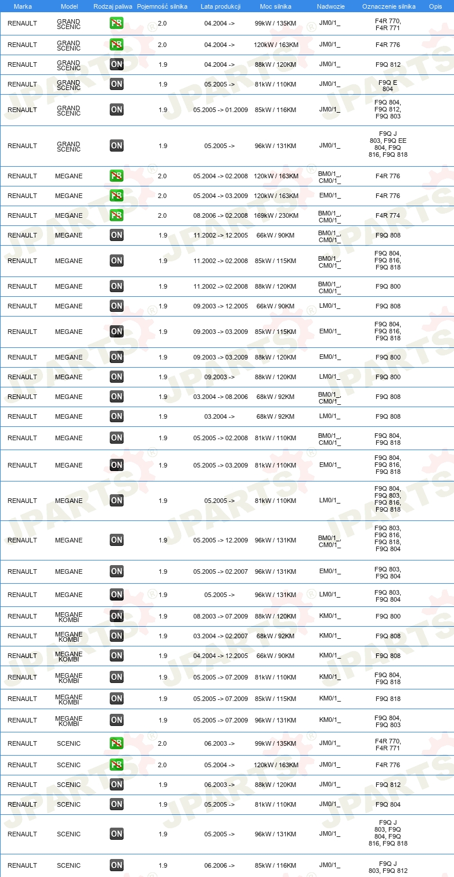Select the 05.2005 -> 12.2009 production years cell

pyautogui.click(x=221, y=540)
